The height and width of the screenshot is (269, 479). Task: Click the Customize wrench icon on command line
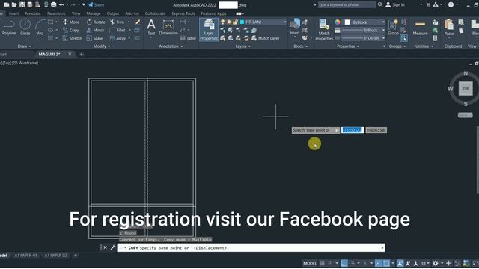pyautogui.click(x=113, y=247)
